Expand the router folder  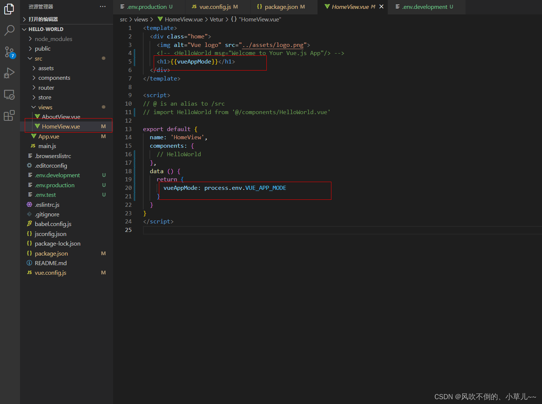(x=67, y=88)
